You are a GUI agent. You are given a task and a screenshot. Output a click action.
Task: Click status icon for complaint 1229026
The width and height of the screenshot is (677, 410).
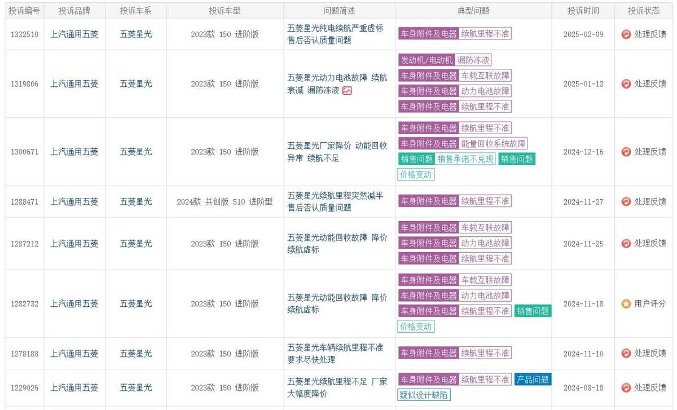(x=626, y=387)
